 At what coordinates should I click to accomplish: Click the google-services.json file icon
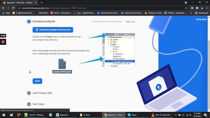tap(62, 64)
